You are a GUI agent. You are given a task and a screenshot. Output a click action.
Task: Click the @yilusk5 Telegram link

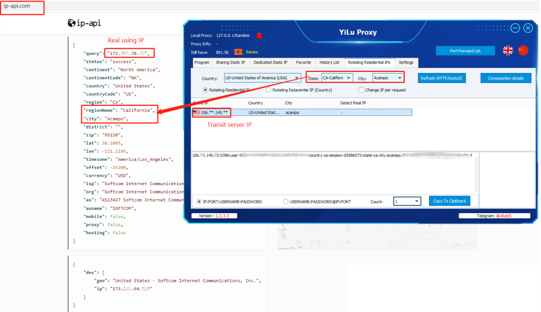click(504, 216)
